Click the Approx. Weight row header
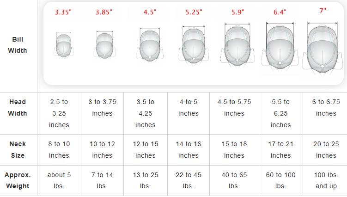 18,180
